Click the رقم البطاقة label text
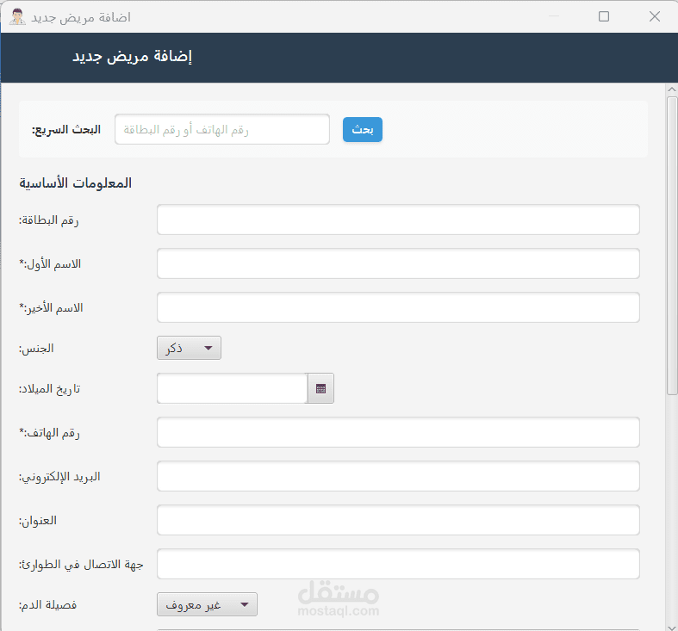This screenshot has height=631, width=678. click(x=48, y=220)
